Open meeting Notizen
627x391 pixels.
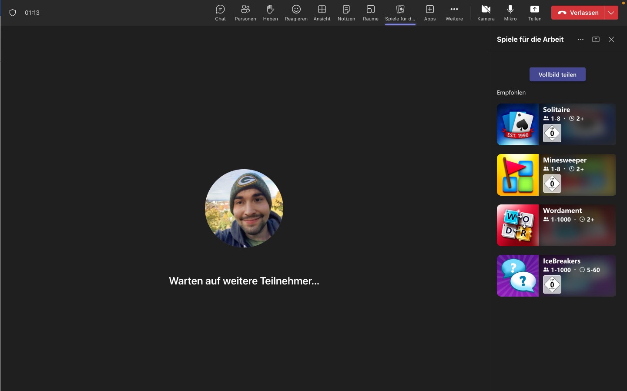(x=346, y=13)
